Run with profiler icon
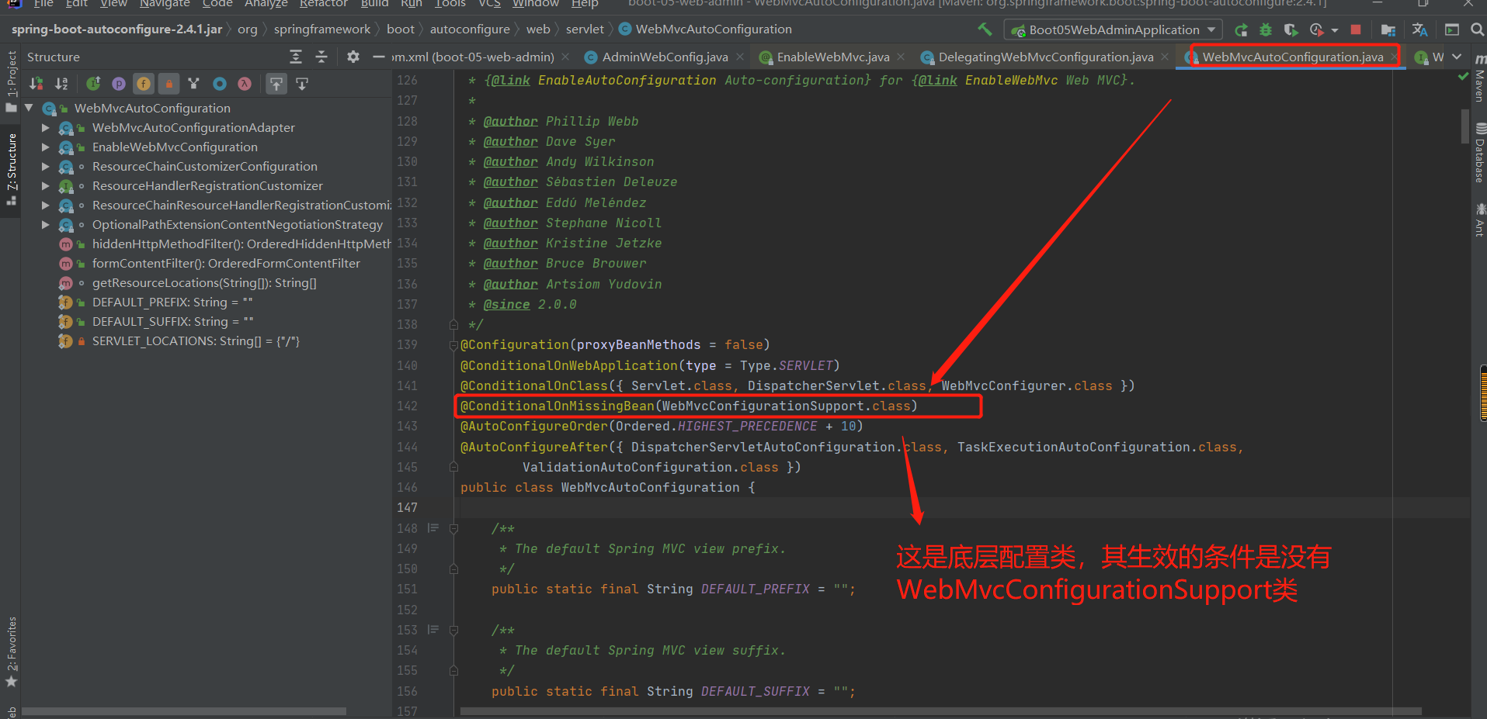 (x=1316, y=29)
